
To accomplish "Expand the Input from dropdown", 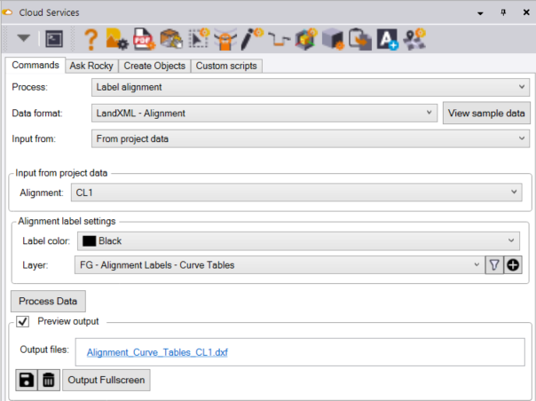I will pyautogui.click(x=311, y=138).
